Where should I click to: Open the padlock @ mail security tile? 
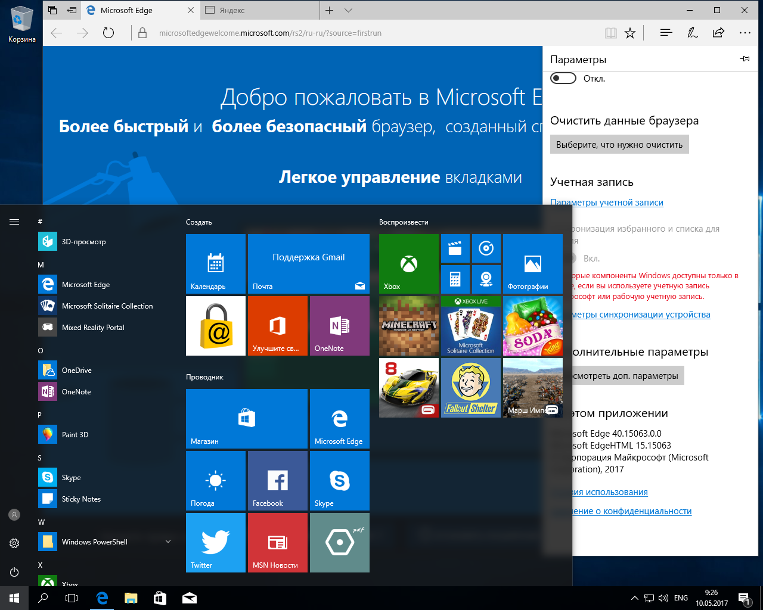click(x=216, y=326)
